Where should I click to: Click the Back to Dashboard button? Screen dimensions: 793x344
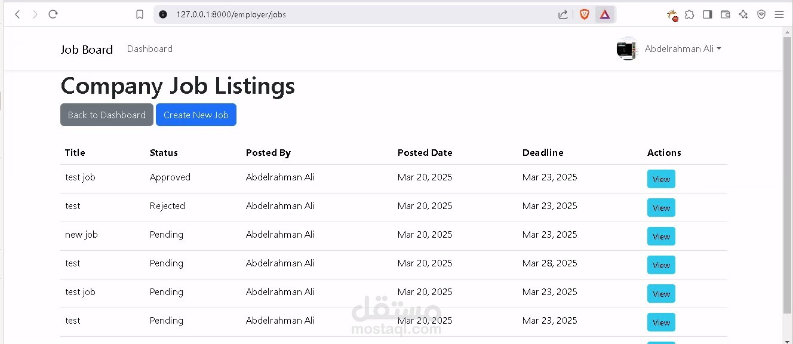click(x=107, y=115)
